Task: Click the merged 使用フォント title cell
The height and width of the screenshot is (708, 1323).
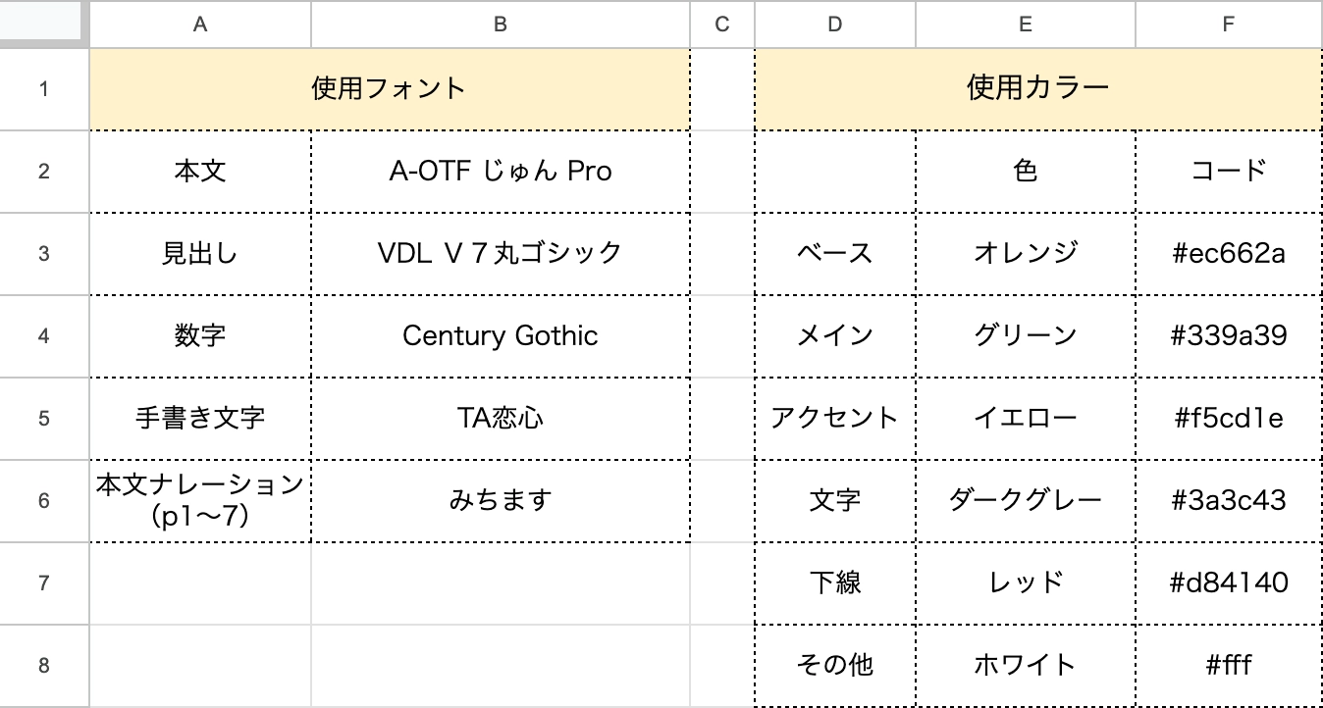Action: (389, 89)
